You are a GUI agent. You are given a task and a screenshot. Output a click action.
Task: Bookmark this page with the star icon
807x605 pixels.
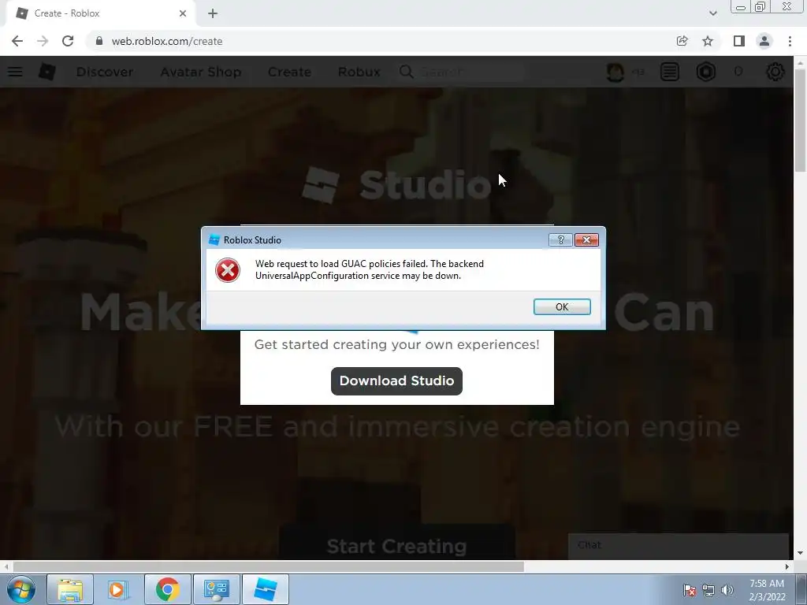coord(708,41)
